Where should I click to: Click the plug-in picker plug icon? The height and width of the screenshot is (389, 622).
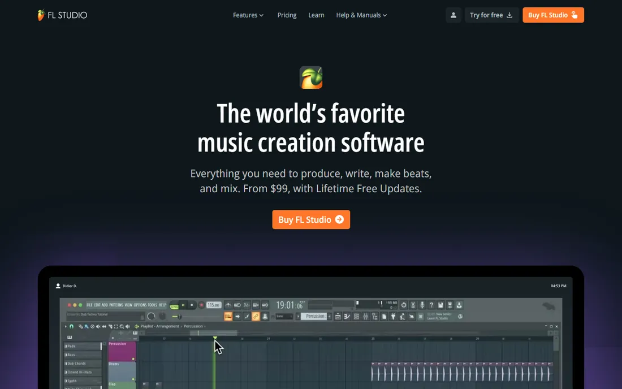(393, 317)
